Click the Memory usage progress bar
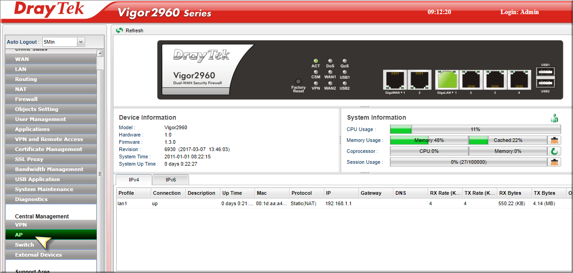Viewport: 573px width, 273px height. 429,141
